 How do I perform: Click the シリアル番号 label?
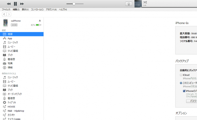[187, 41]
